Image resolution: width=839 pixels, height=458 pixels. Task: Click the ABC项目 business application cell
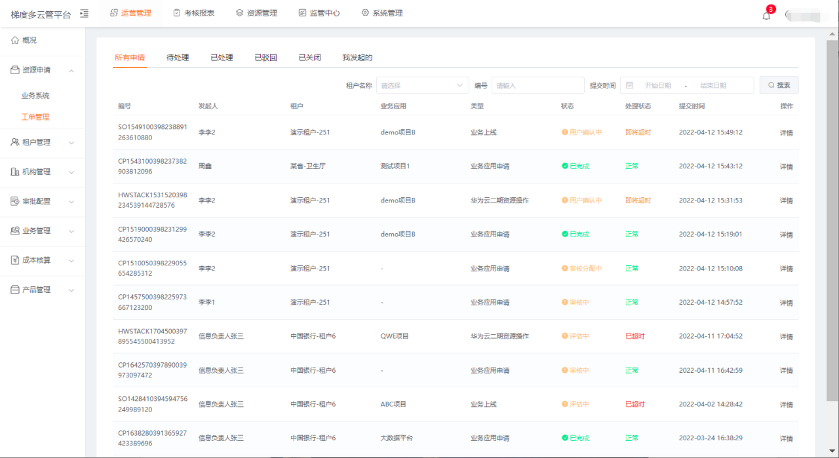pos(393,404)
